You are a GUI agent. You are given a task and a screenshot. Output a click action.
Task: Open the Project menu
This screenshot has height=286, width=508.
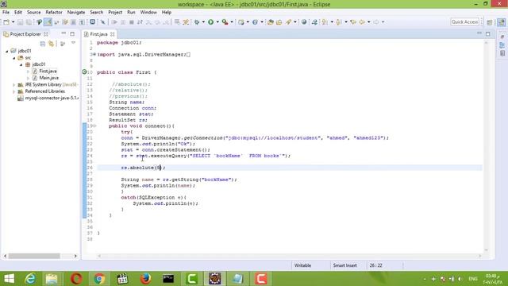point(115,13)
